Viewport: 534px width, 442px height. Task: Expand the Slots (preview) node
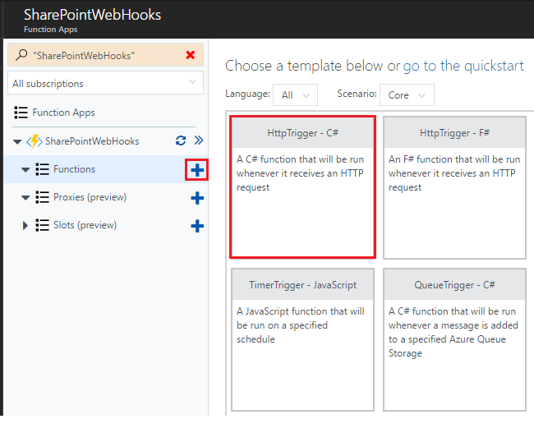[25, 225]
